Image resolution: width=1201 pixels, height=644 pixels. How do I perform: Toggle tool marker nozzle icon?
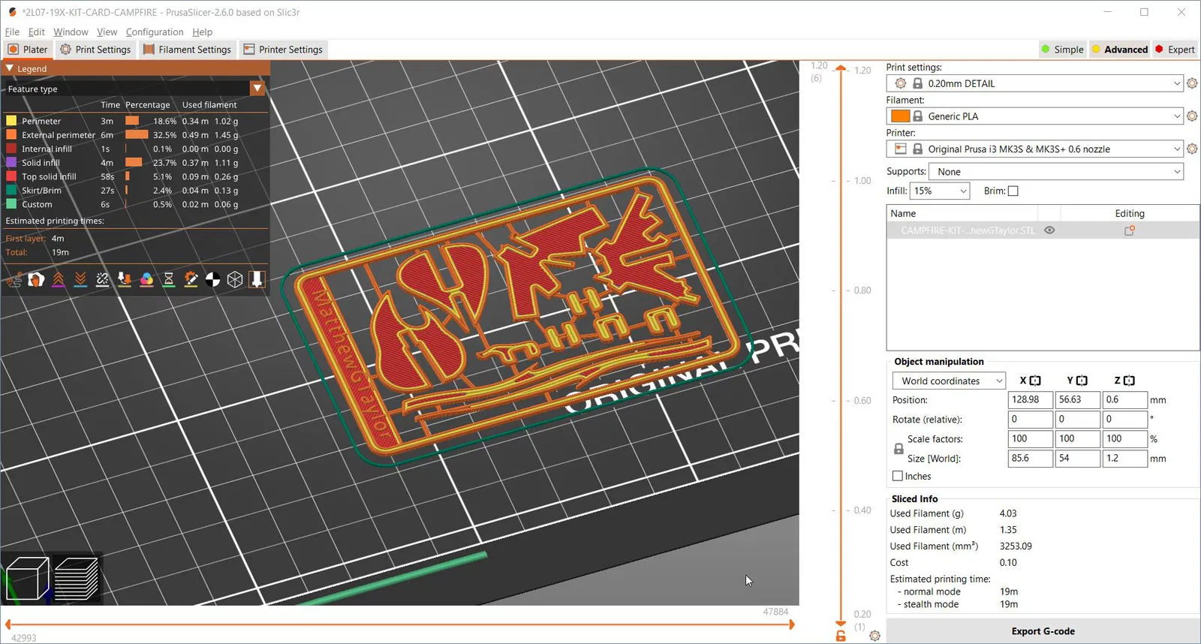[x=257, y=280]
